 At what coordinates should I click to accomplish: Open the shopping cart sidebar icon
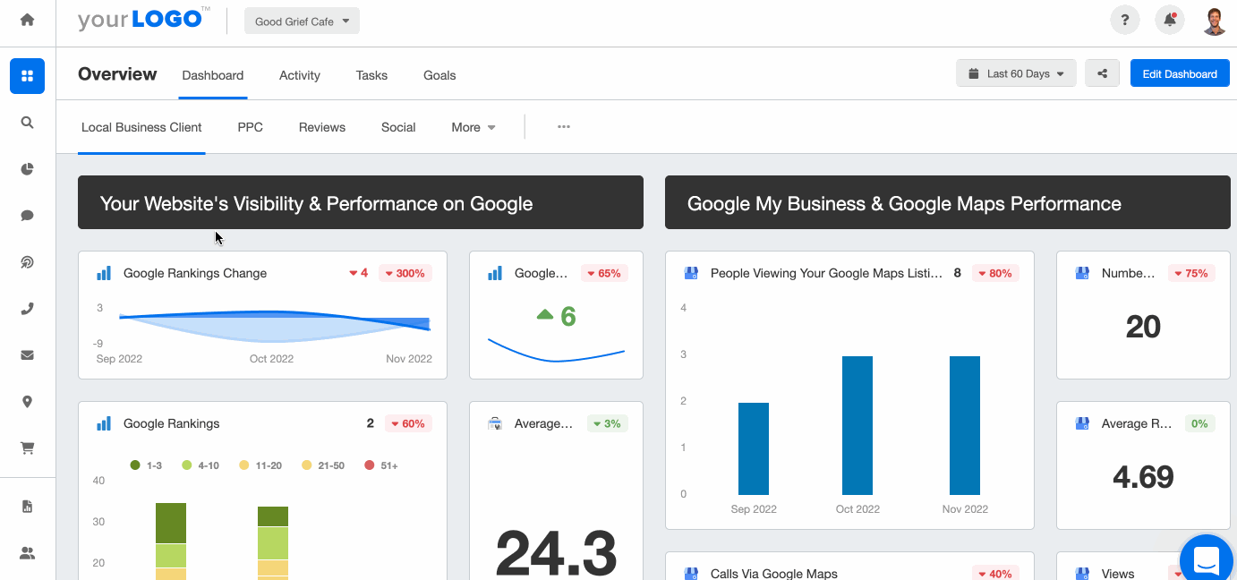[27, 448]
